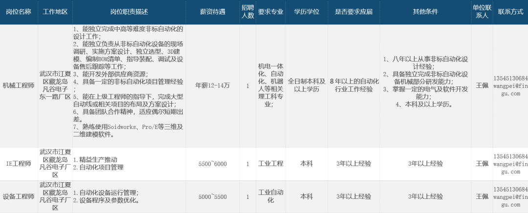
Task: Click the 招聘人数 header cell
Action: [x=248, y=12]
